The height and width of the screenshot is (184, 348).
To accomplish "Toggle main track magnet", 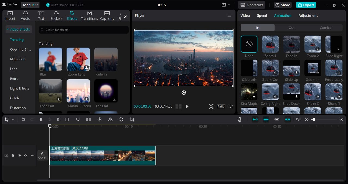I will point(255,120).
